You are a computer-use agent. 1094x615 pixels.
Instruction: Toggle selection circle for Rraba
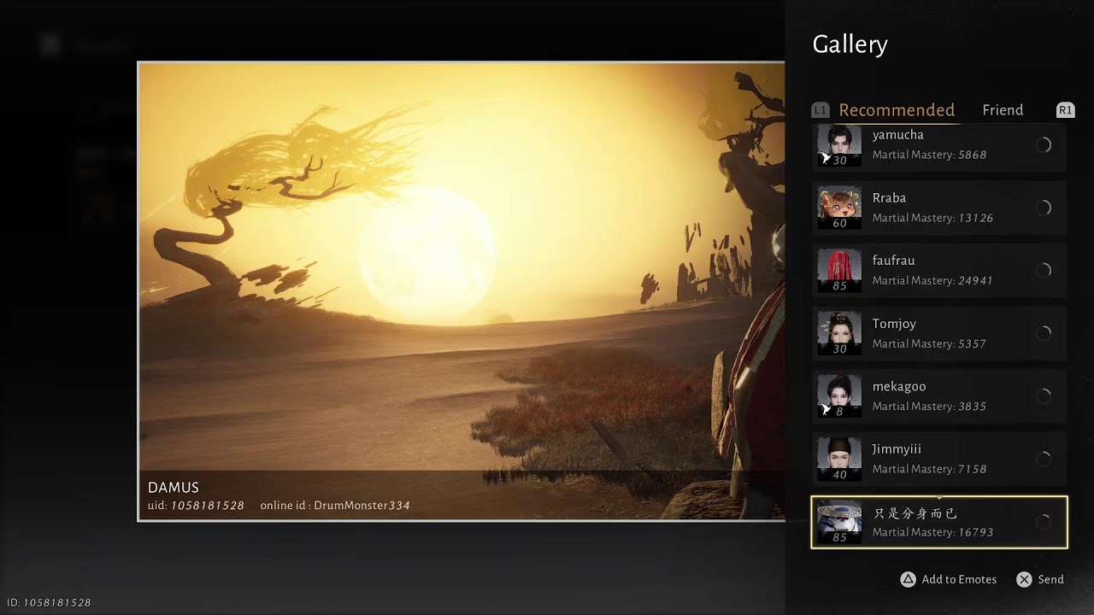pyautogui.click(x=1044, y=208)
